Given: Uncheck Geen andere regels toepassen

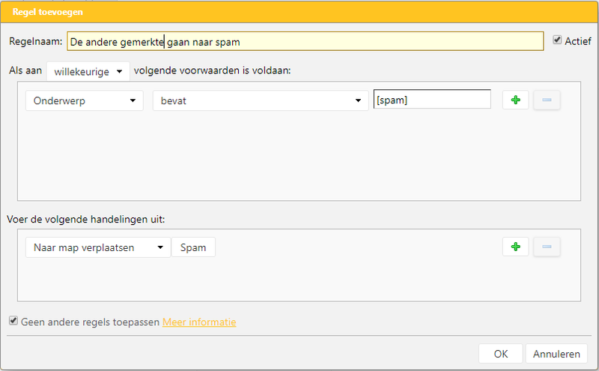Looking at the screenshot, I should pyautogui.click(x=13, y=322).
